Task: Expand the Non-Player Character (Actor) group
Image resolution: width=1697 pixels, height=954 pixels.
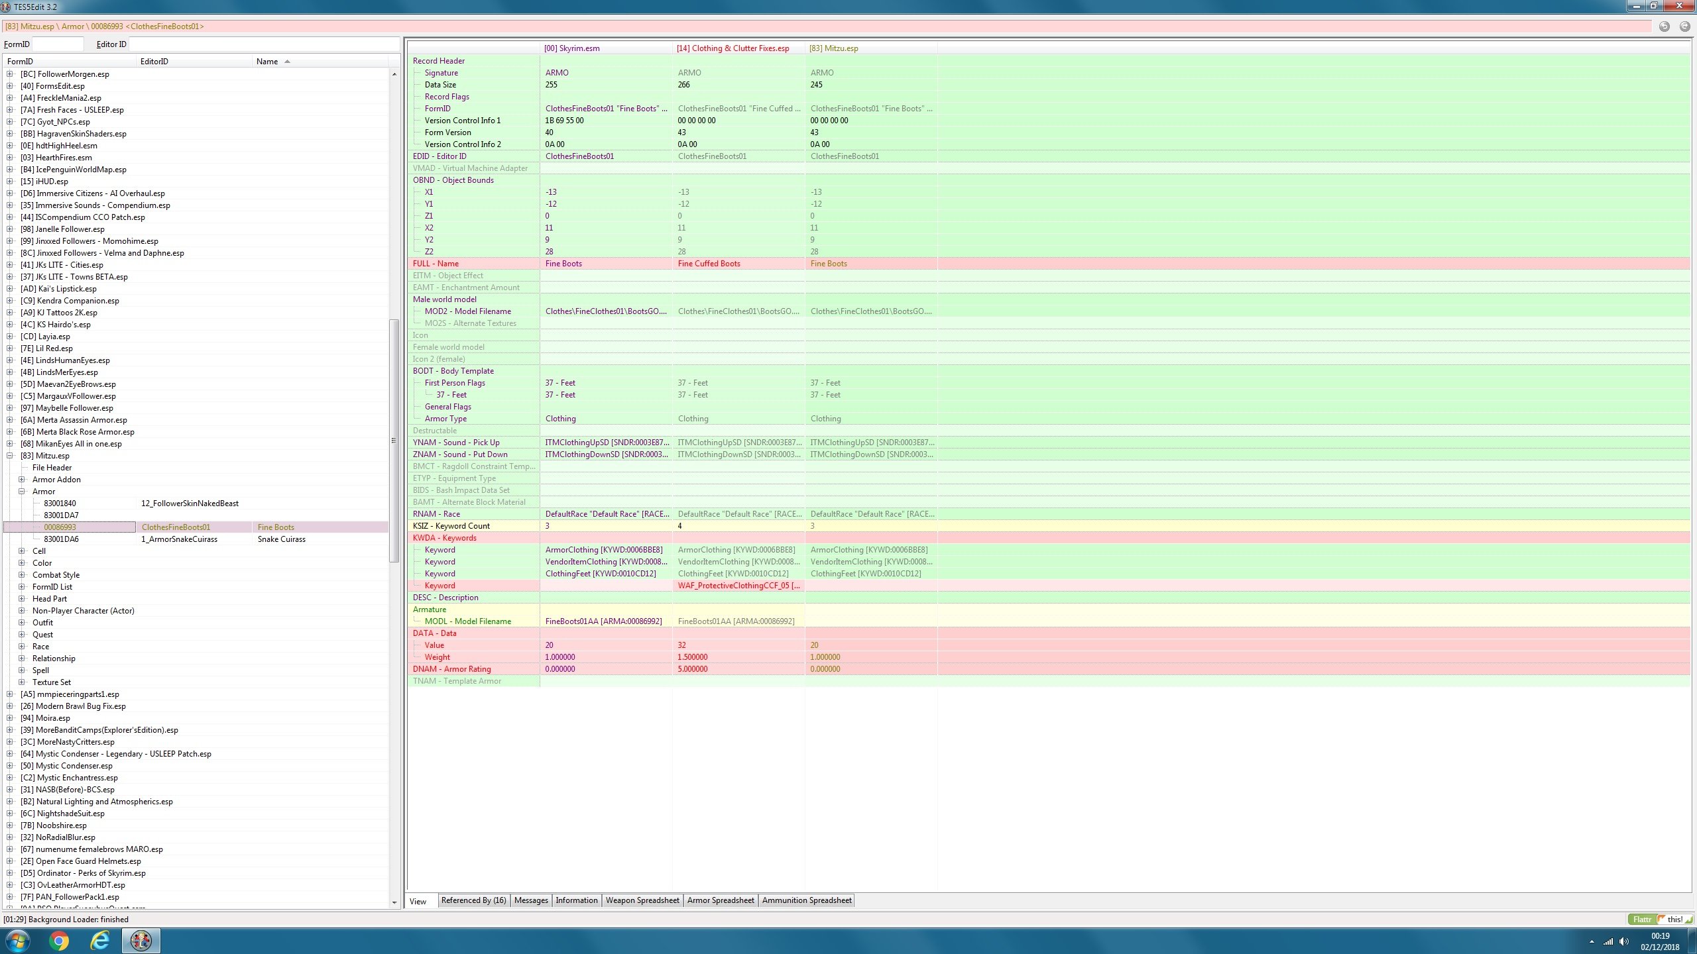Action: (22, 611)
